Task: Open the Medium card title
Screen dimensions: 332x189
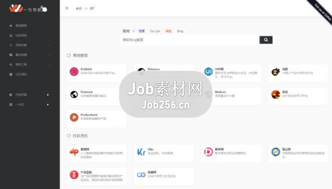Action: pos(220,92)
